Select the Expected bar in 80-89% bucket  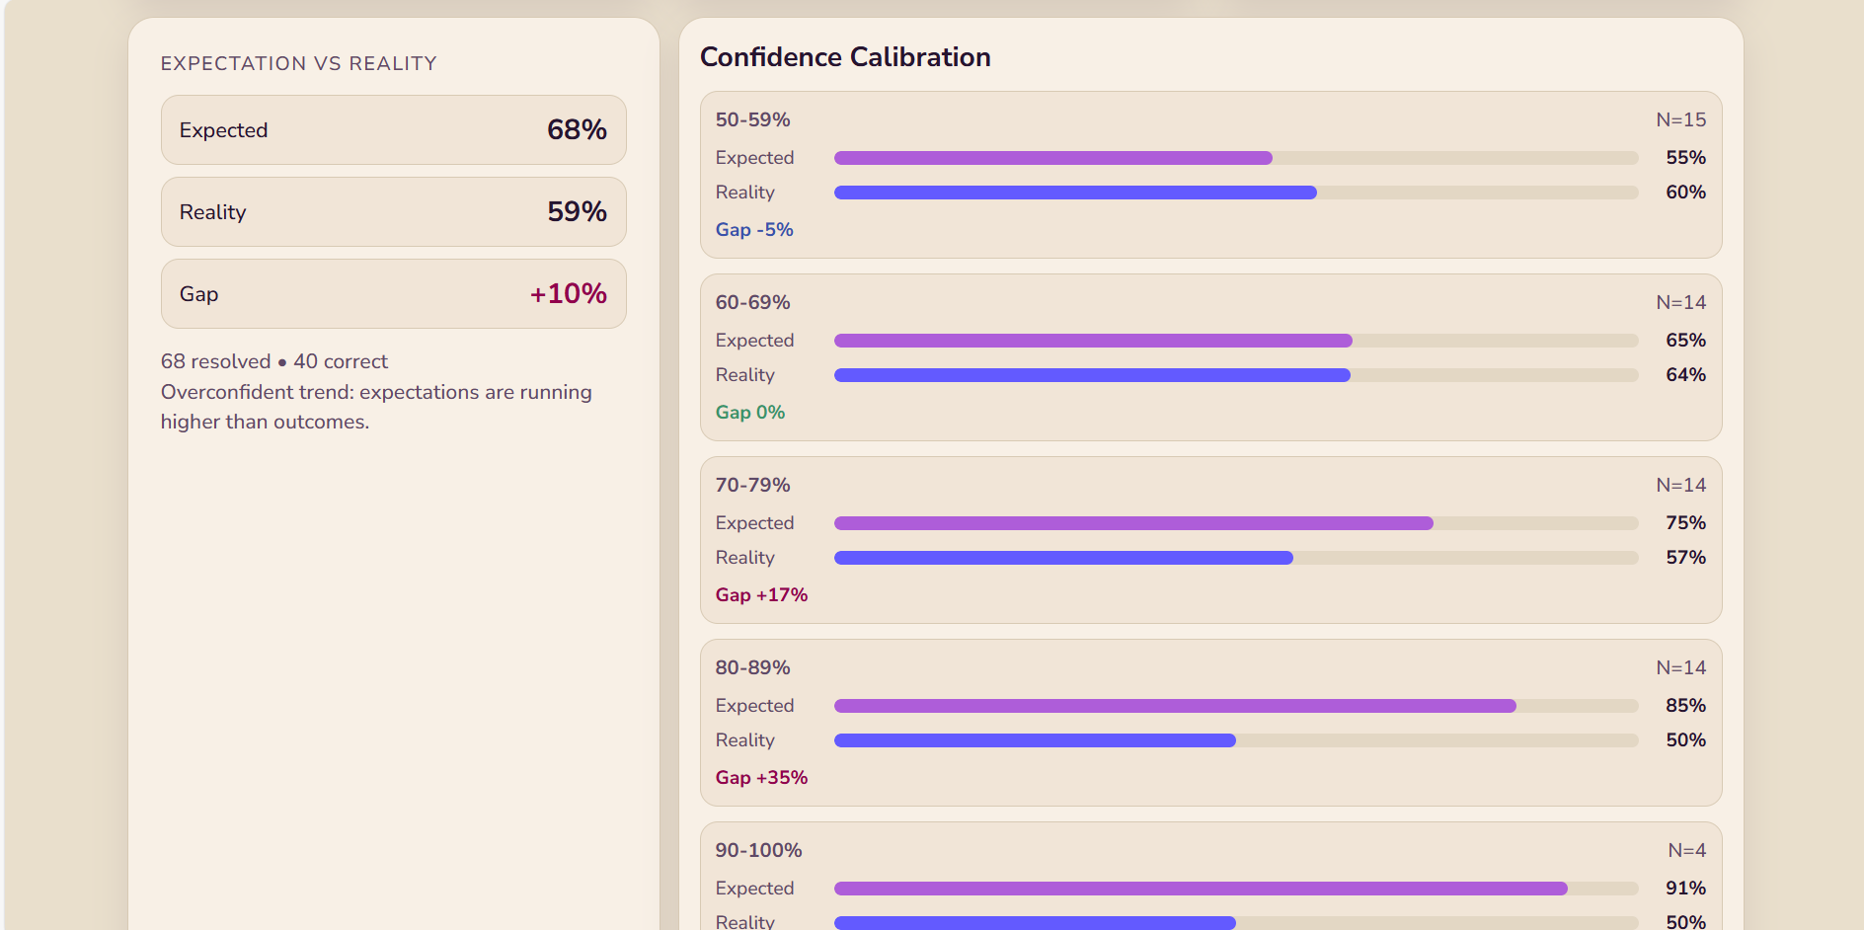[x=1236, y=706]
